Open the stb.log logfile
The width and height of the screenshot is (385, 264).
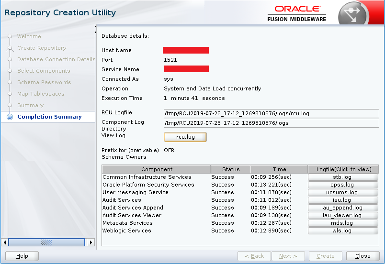[343, 177]
